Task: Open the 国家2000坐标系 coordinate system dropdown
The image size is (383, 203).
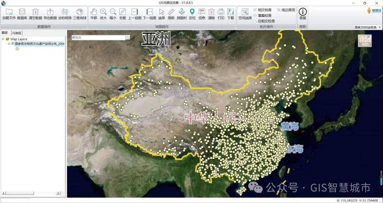Action: coord(368,27)
